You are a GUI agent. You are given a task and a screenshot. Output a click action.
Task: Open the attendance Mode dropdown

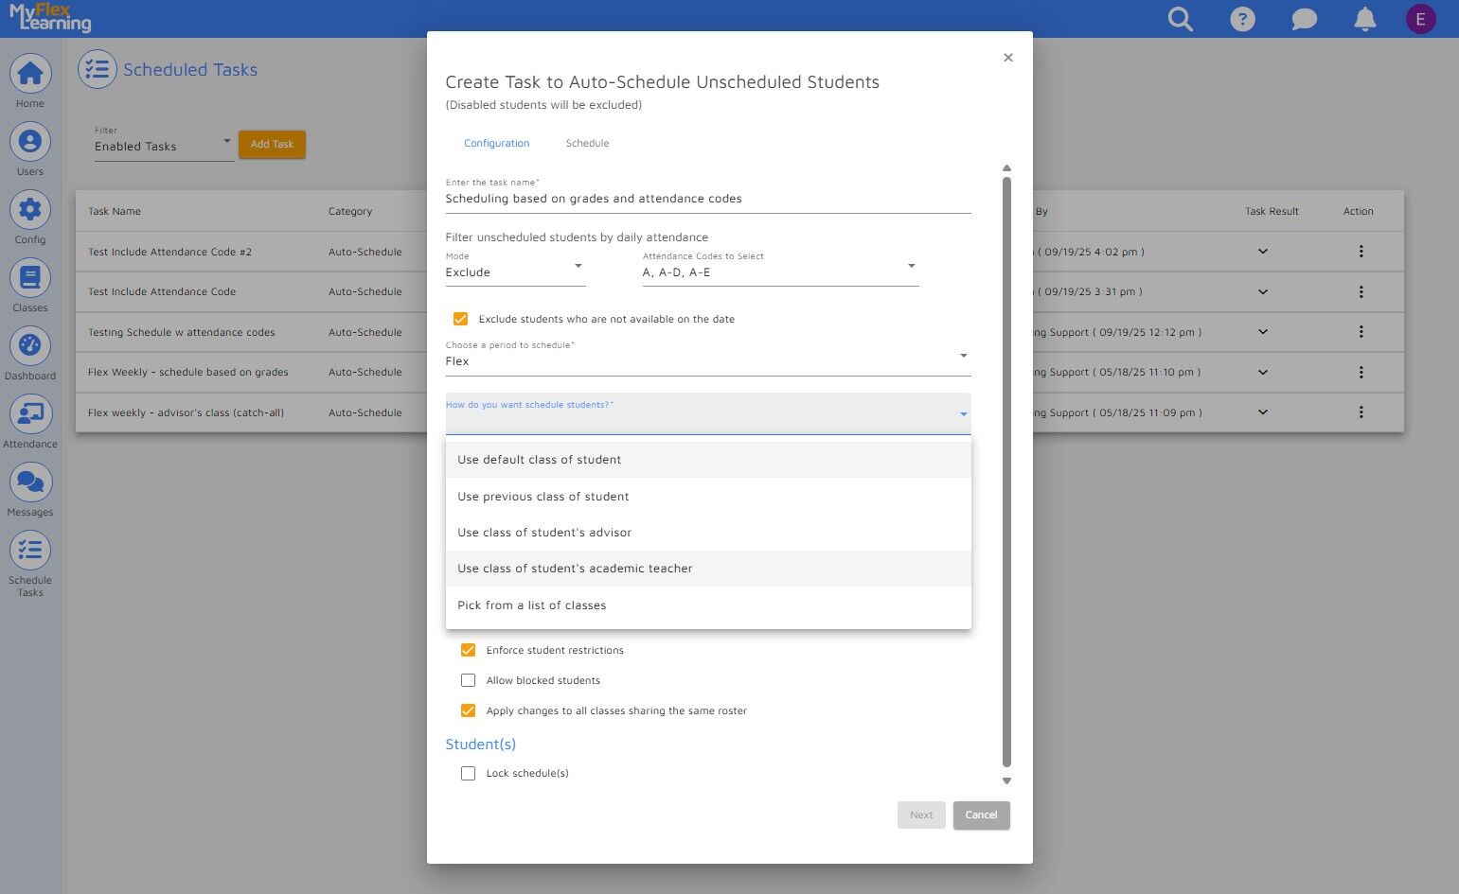click(x=515, y=272)
